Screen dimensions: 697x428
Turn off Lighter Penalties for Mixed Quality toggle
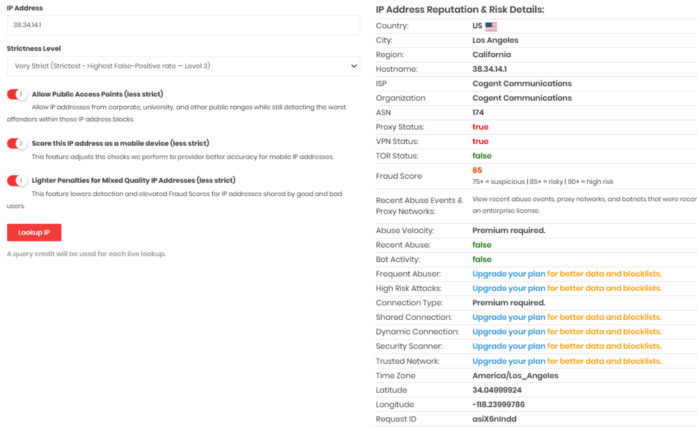[x=17, y=180]
